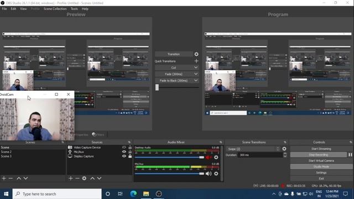Click Start Virtual Camera
Viewport: 354px width, 199px height.
pyautogui.click(x=321, y=161)
